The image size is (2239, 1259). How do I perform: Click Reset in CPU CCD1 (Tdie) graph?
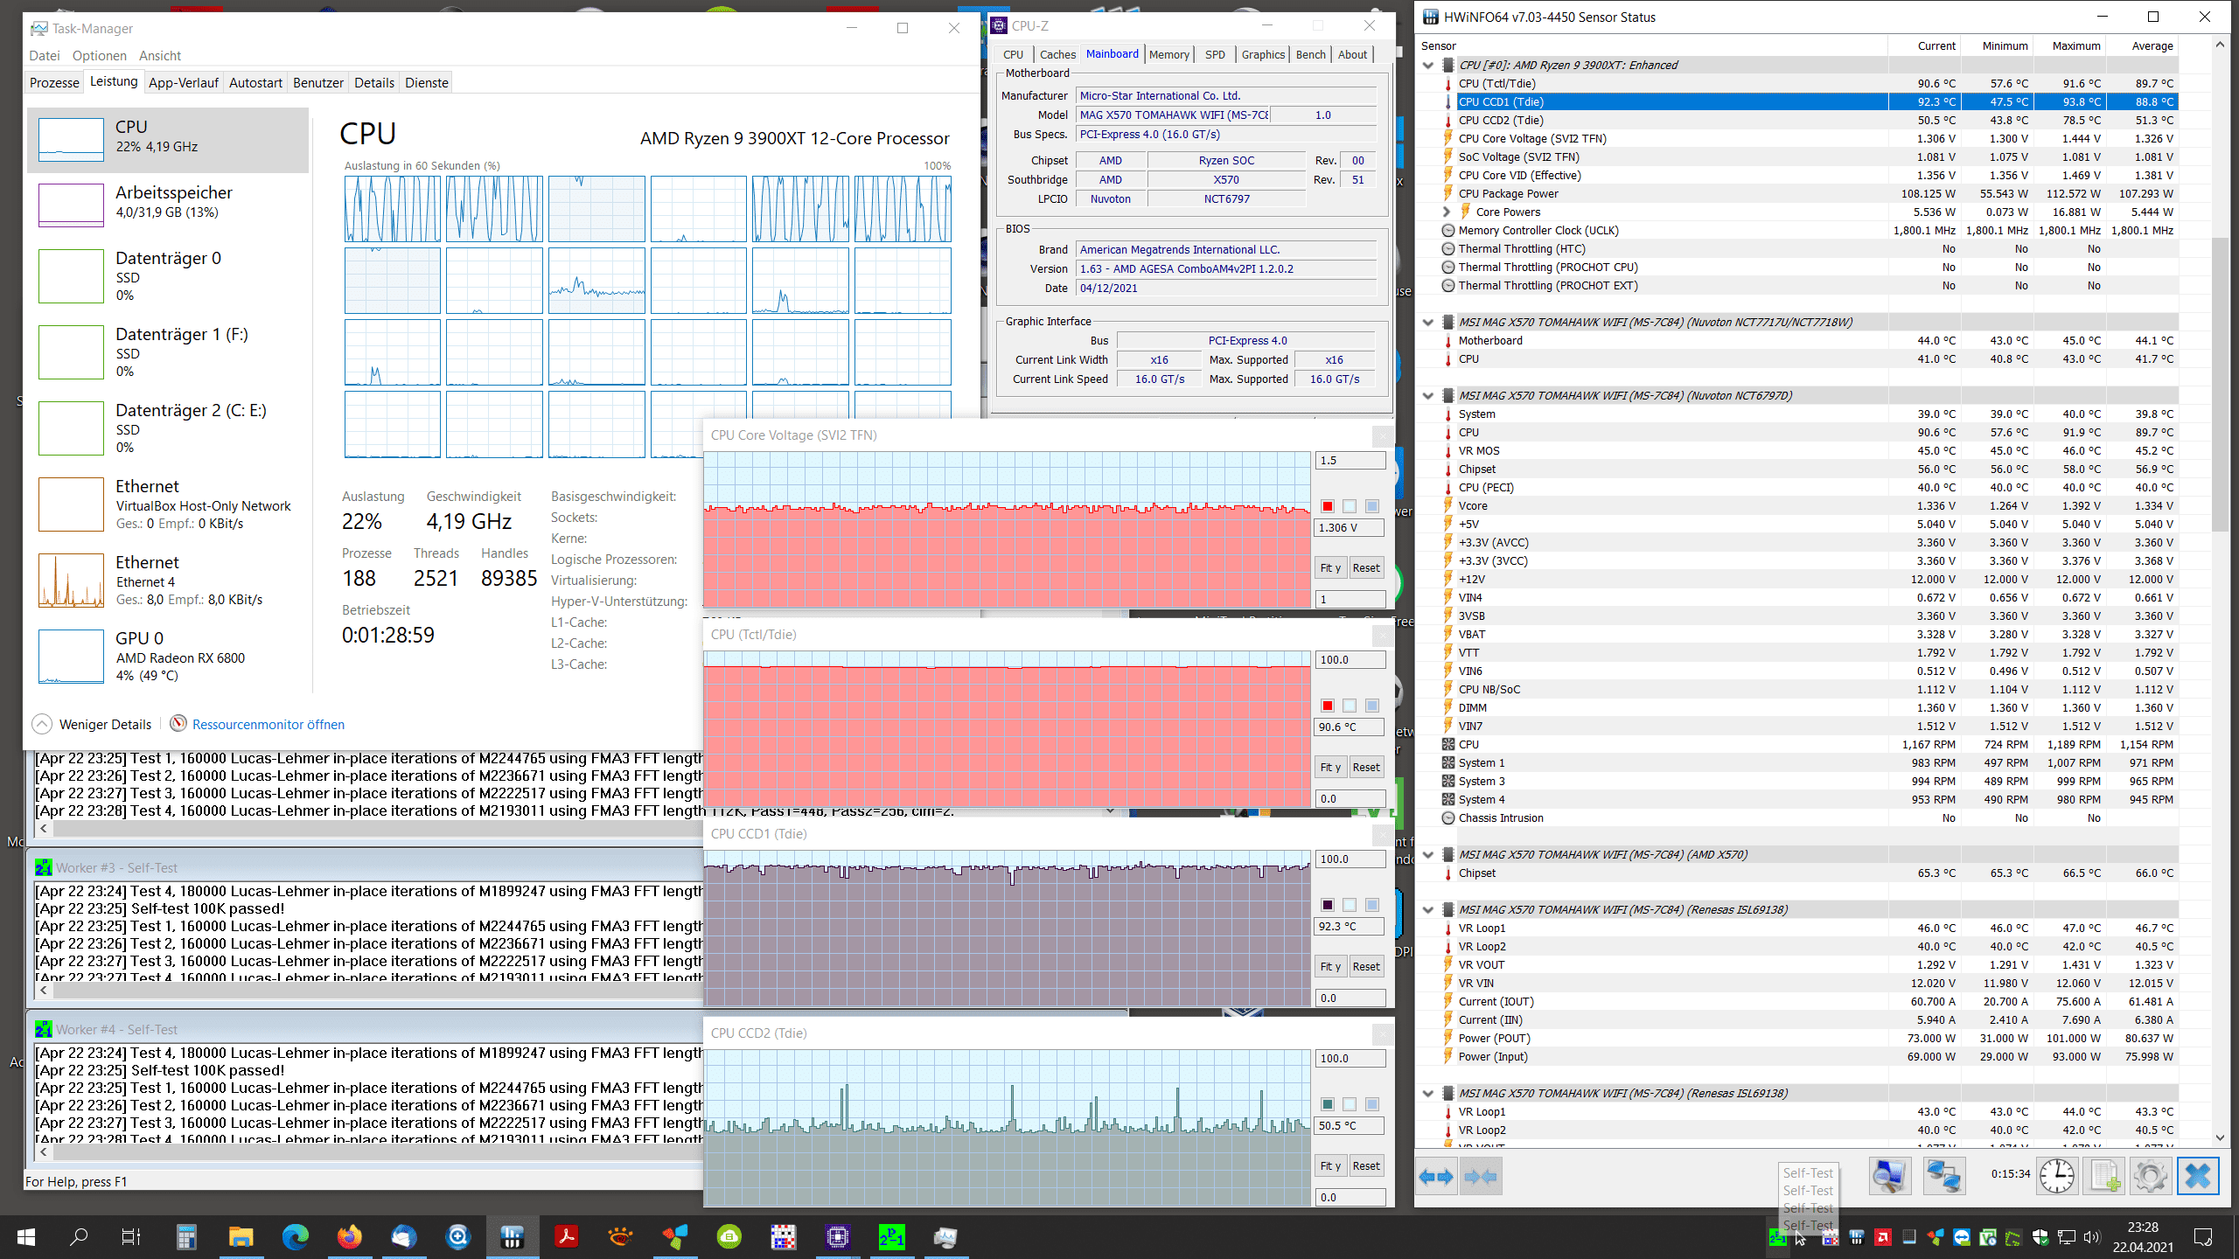point(1366,966)
